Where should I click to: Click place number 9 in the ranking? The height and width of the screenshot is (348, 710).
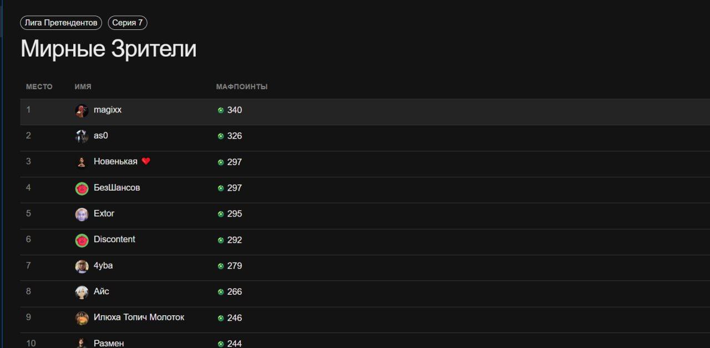pyautogui.click(x=28, y=317)
